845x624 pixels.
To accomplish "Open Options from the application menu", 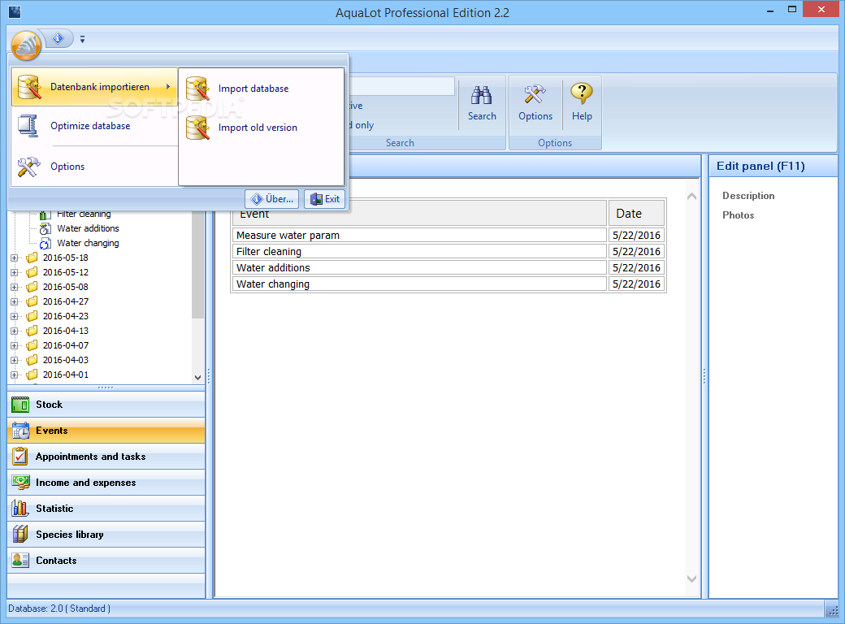I will [94, 167].
